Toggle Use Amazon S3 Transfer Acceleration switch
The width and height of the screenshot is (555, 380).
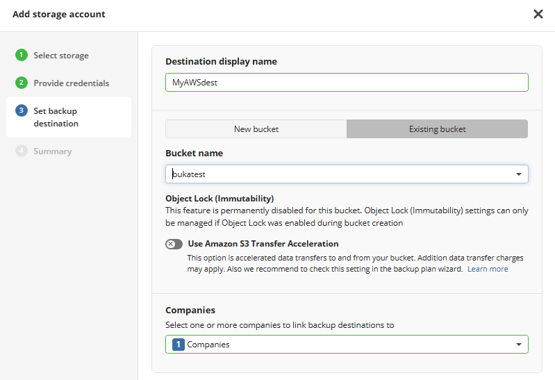click(174, 244)
